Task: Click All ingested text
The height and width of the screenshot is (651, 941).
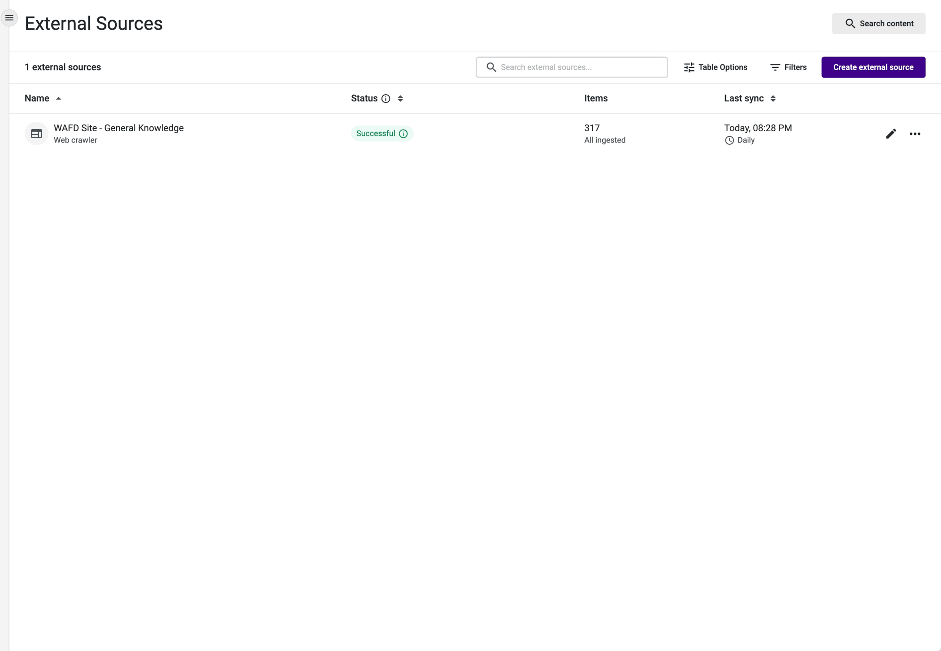Action: click(x=605, y=140)
